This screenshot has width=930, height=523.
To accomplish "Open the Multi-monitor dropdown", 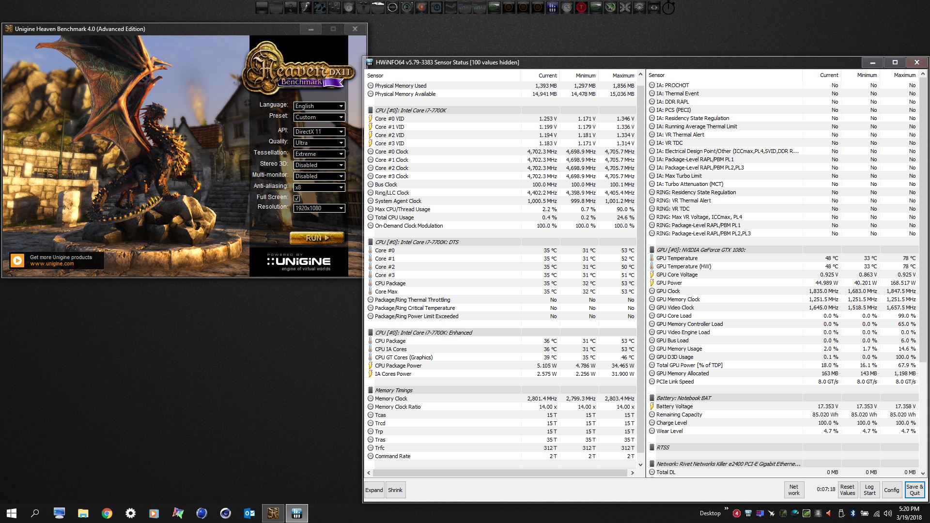I will tap(319, 176).
